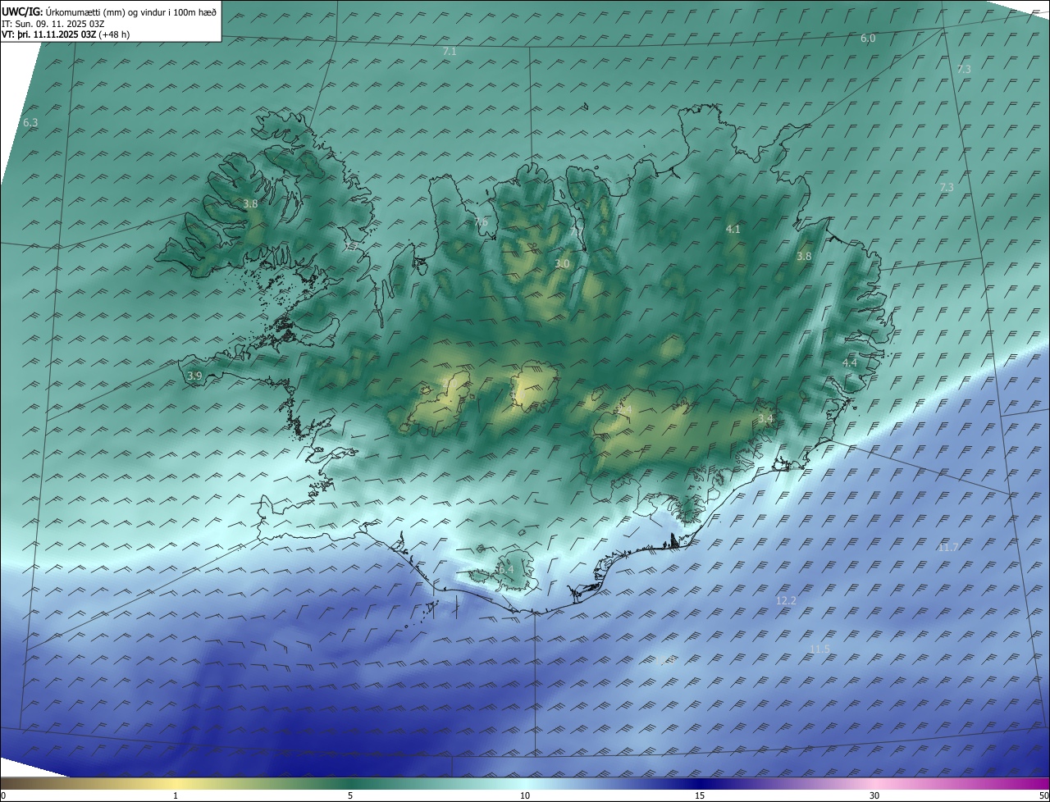The image size is (1050, 802).
Task: Click the 11.5 value in the southern sea
Action: pyautogui.click(x=819, y=649)
